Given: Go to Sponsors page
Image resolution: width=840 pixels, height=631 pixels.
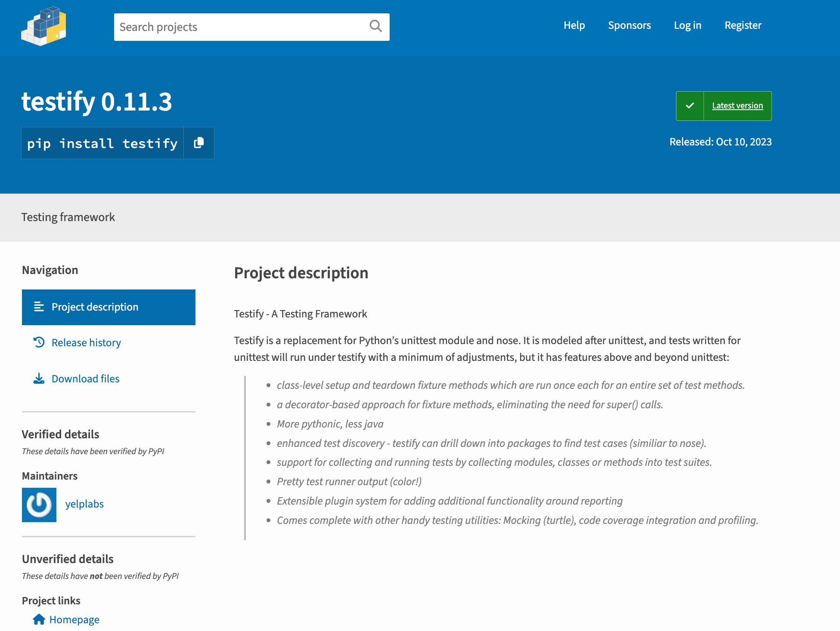Looking at the screenshot, I should point(629,25).
